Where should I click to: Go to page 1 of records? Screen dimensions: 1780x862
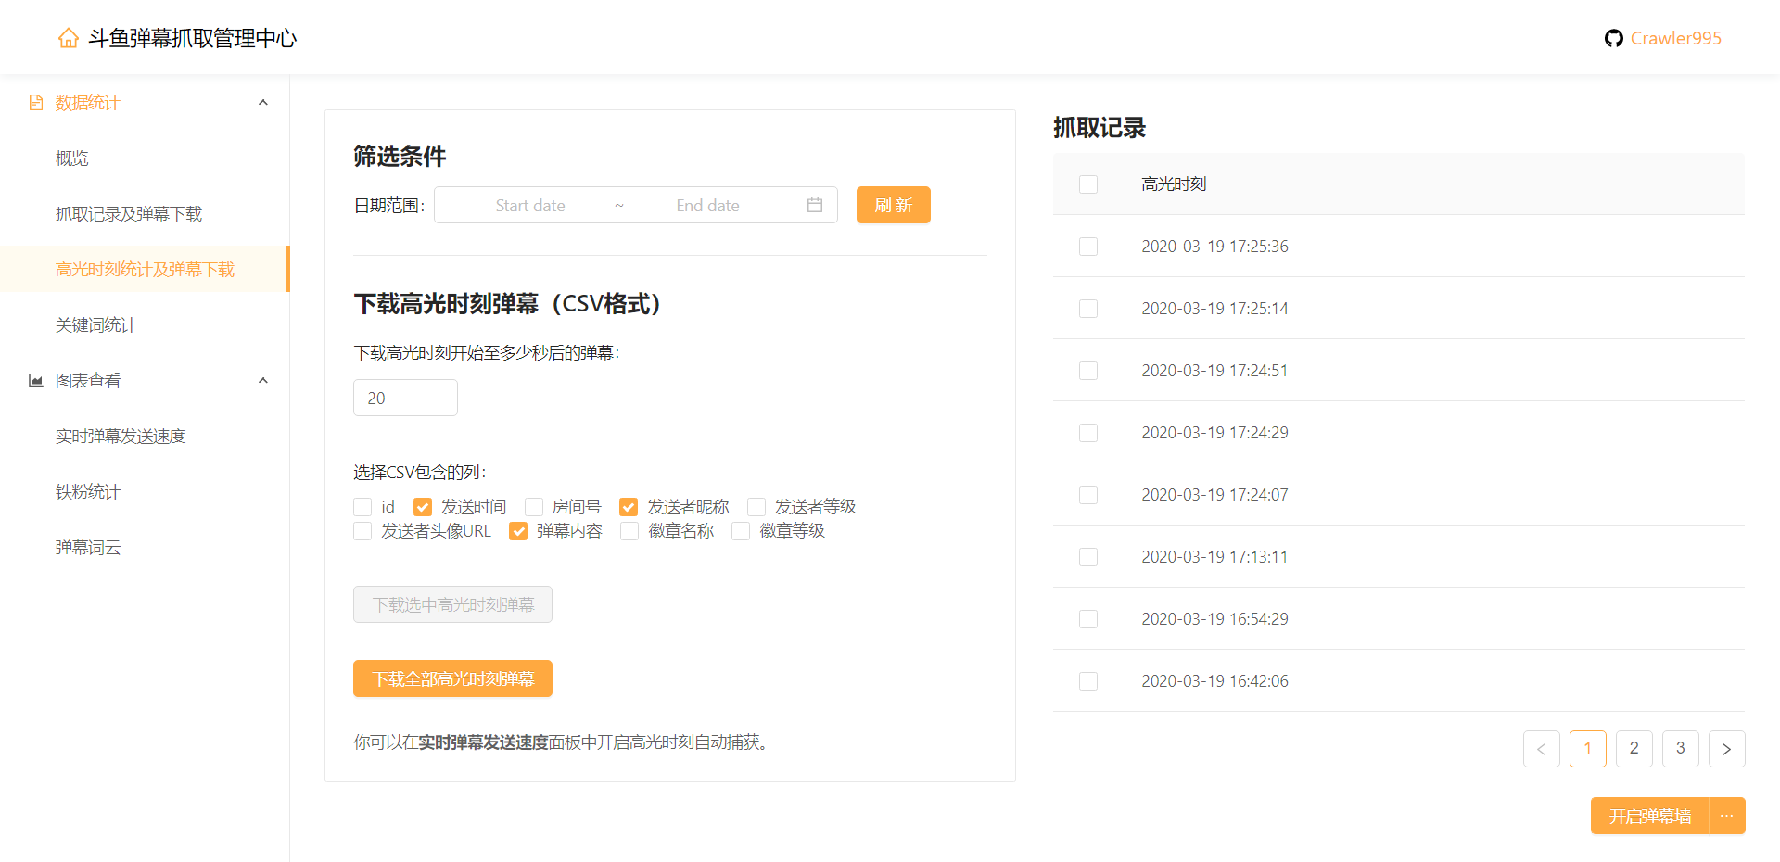[1588, 749]
